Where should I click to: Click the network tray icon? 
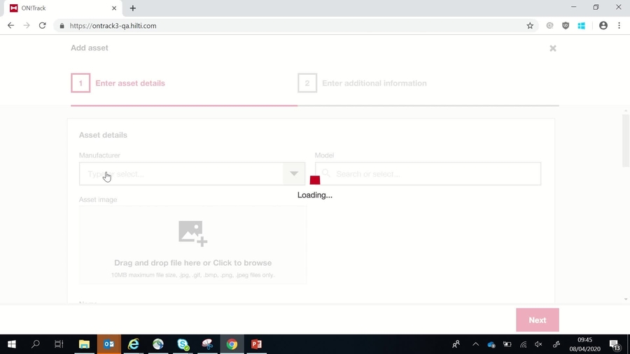point(523,344)
